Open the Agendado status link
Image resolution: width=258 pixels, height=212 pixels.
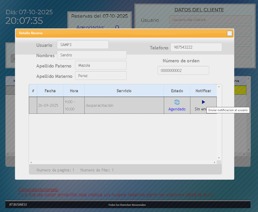point(177,109)
